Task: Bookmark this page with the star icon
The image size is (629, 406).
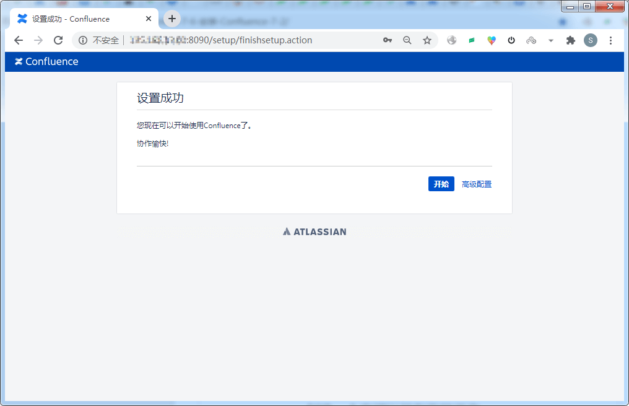Action: point(427,40)
